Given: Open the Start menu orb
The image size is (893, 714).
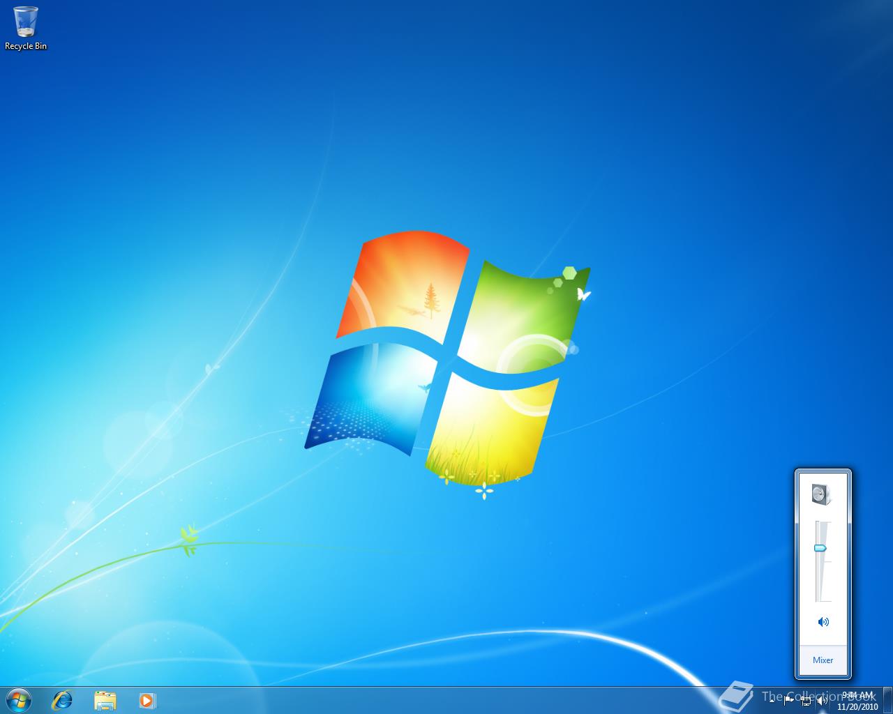Looking at the screenshot, I should click(x=19, y=700).
